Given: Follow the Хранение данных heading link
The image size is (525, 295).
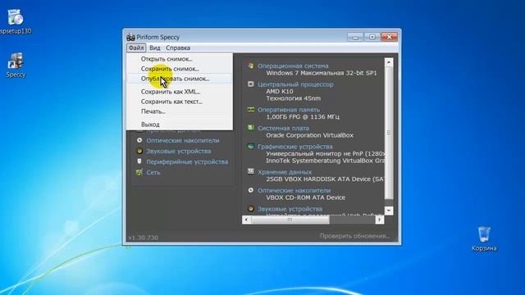Looking at the screenshot, I should click(x=285, y=172).
